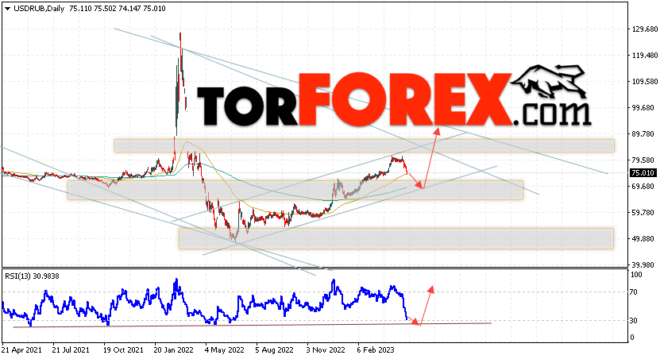Click the 69.680 price axis label

point(643,186)
